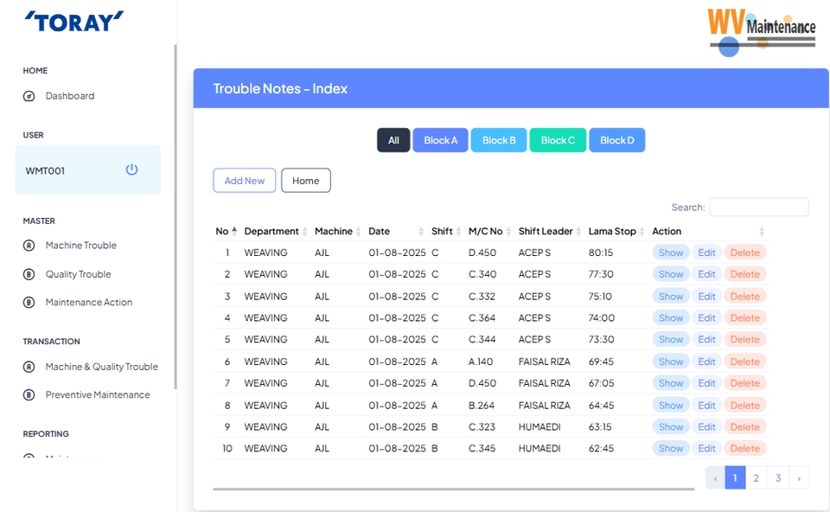Focus the Search input field

tap(758, 208)
